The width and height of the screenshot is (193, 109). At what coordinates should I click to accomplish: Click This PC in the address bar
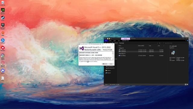tap(116, 43)
